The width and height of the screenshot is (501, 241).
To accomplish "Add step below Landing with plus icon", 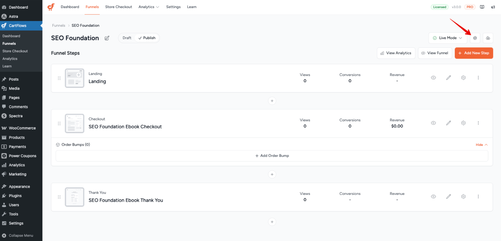I will 272,101.
